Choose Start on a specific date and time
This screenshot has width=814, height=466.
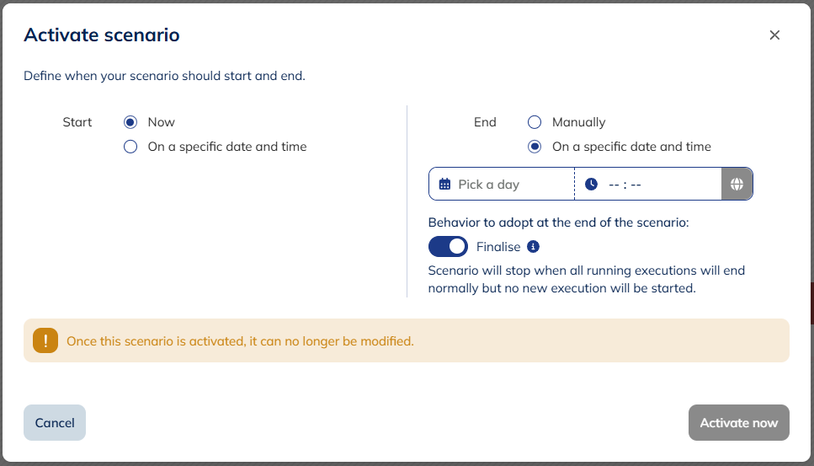click(130, 147)
